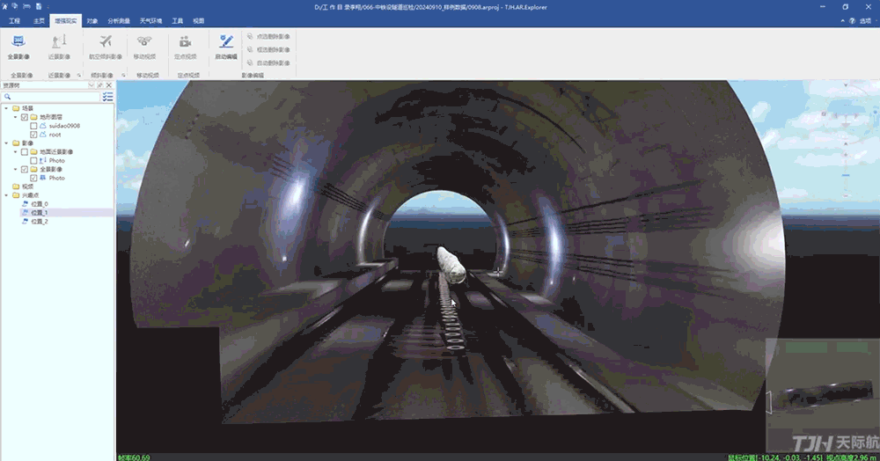Click the resource tree search field
Screen dimensions: 880x461
[48, 97]
